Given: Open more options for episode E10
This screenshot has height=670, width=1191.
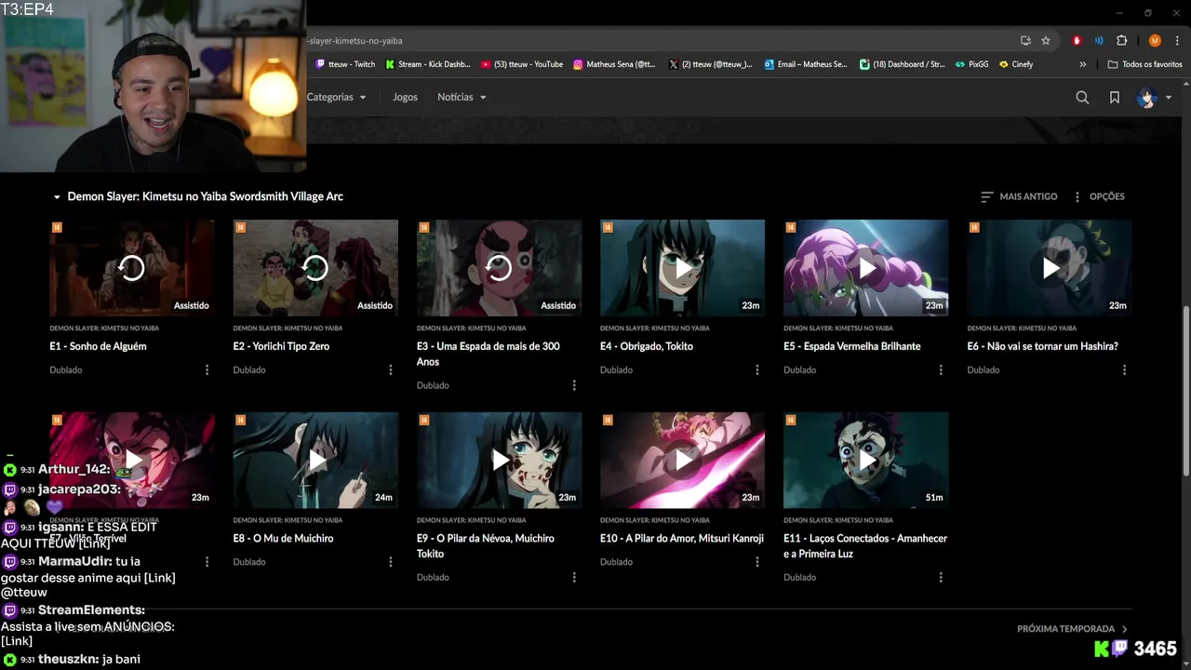Looking at the screenshot, I should click(x=757, y=562).
